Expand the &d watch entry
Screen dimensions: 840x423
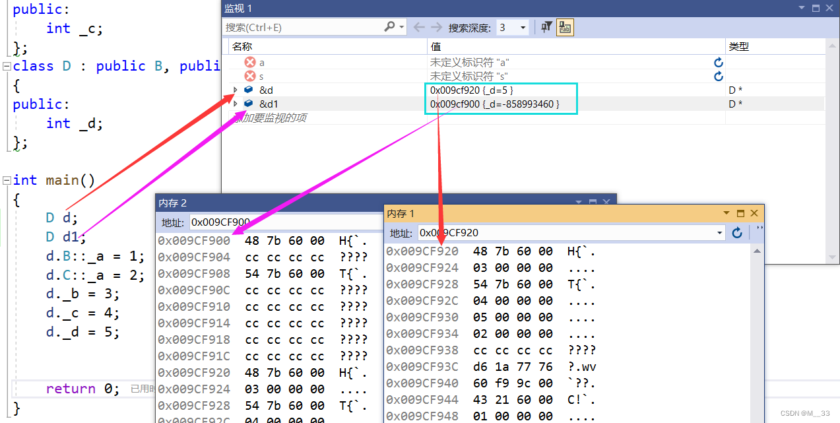236,90
